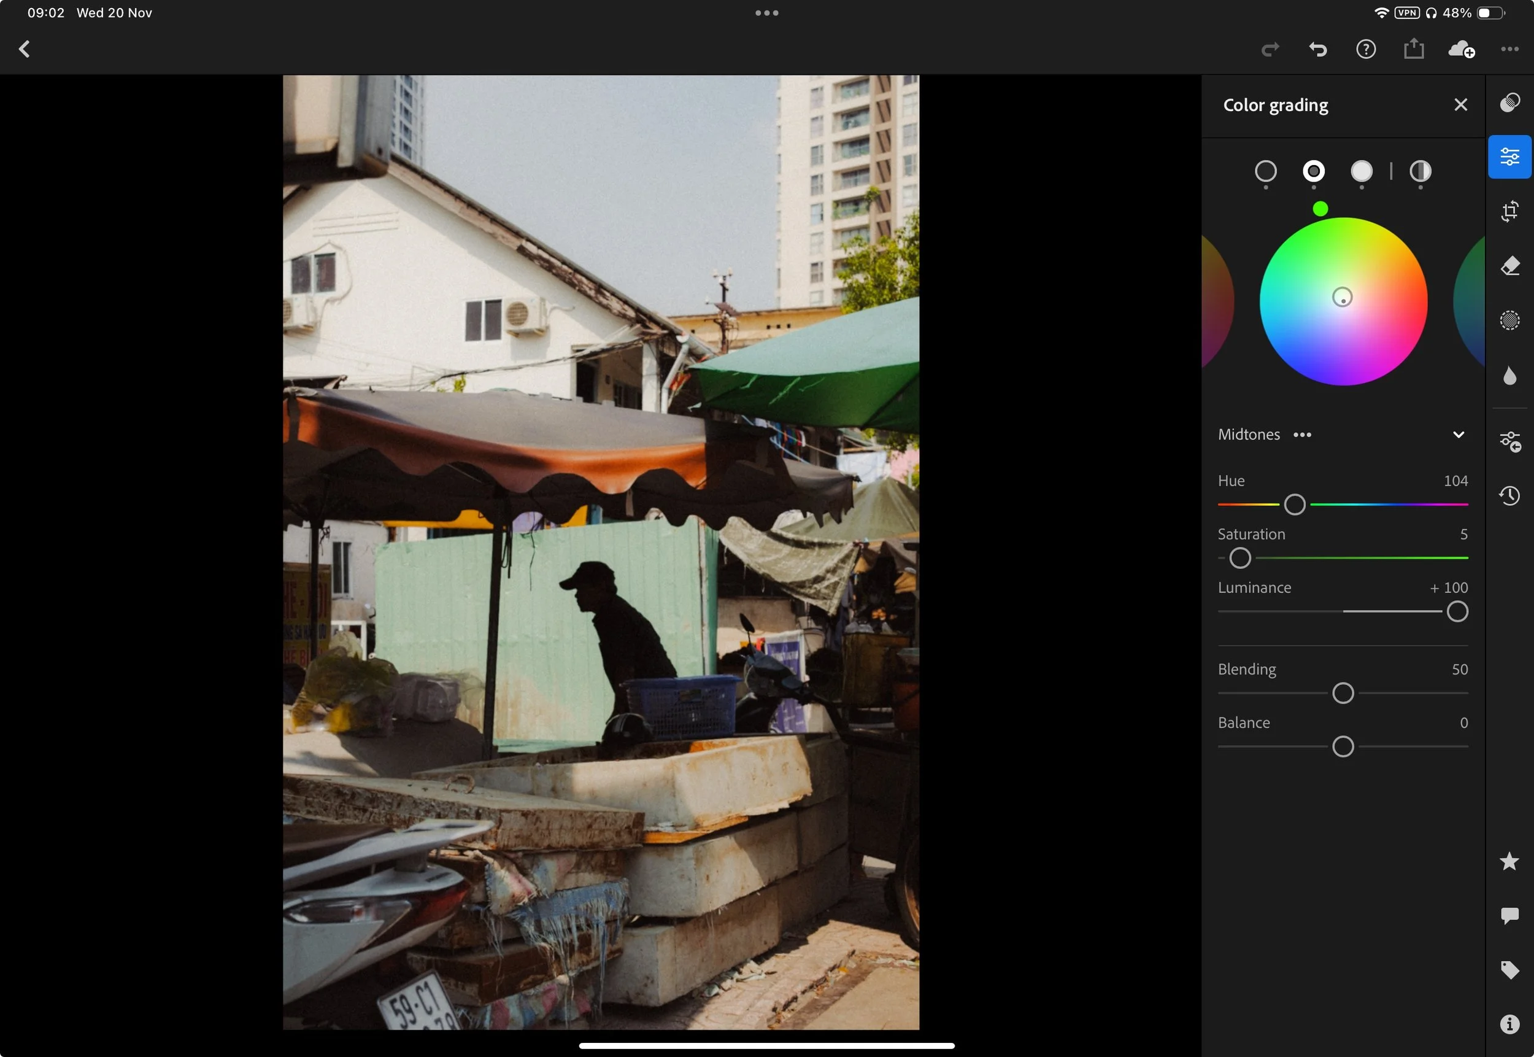
Task: Open the Masking dotted circle tool
Action: 1509,320
